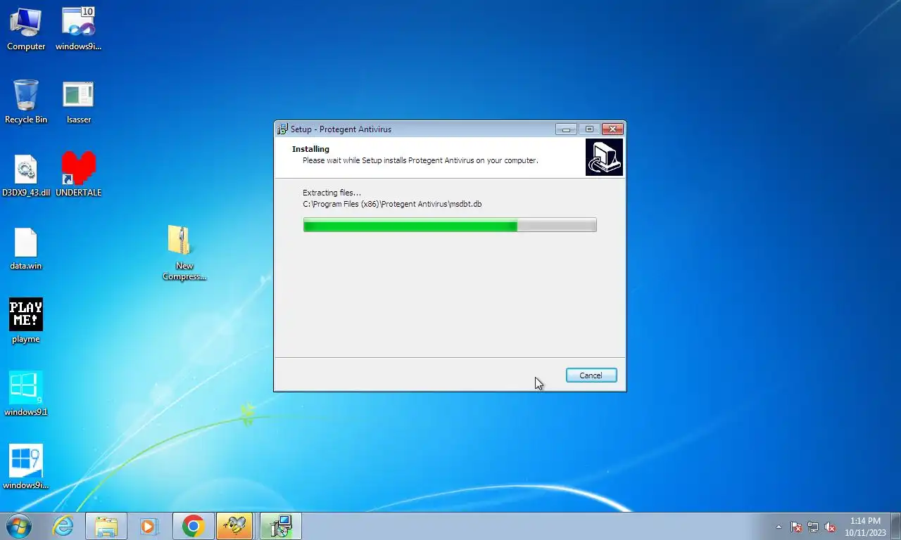Select the Computer desktop icon
This screenshot has height=540, width=901.
coord(26,30)
